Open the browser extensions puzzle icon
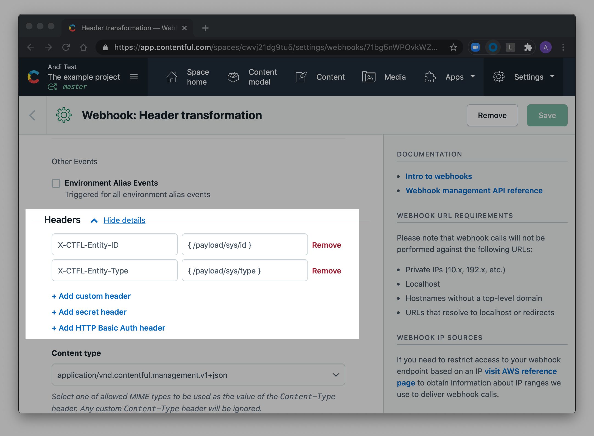Screen dimensions: 594x436 [x=528, y=47]
